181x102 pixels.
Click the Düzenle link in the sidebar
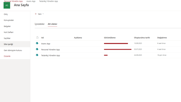7,56
